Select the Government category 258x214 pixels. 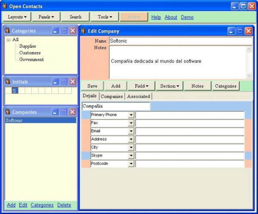[x=31, y=59]
